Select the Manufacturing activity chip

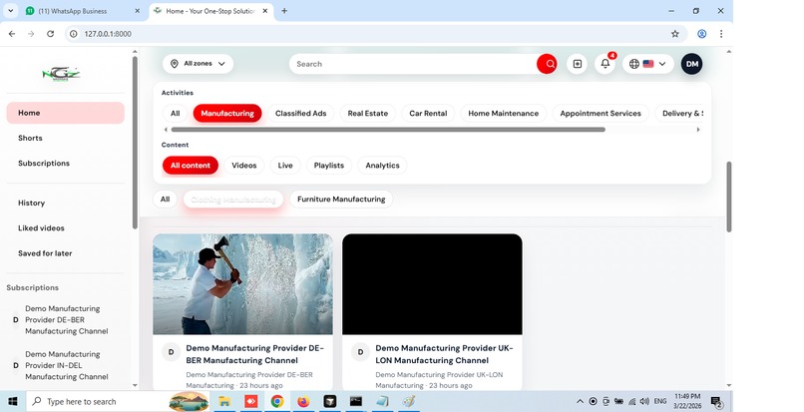tap(227, 114)
